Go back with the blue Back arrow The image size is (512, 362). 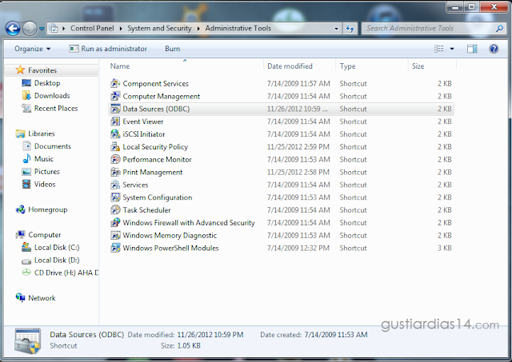pos(13,29)
